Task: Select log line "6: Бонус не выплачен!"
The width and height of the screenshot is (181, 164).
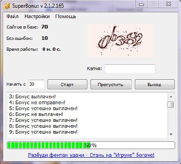Action: point(36,114)
